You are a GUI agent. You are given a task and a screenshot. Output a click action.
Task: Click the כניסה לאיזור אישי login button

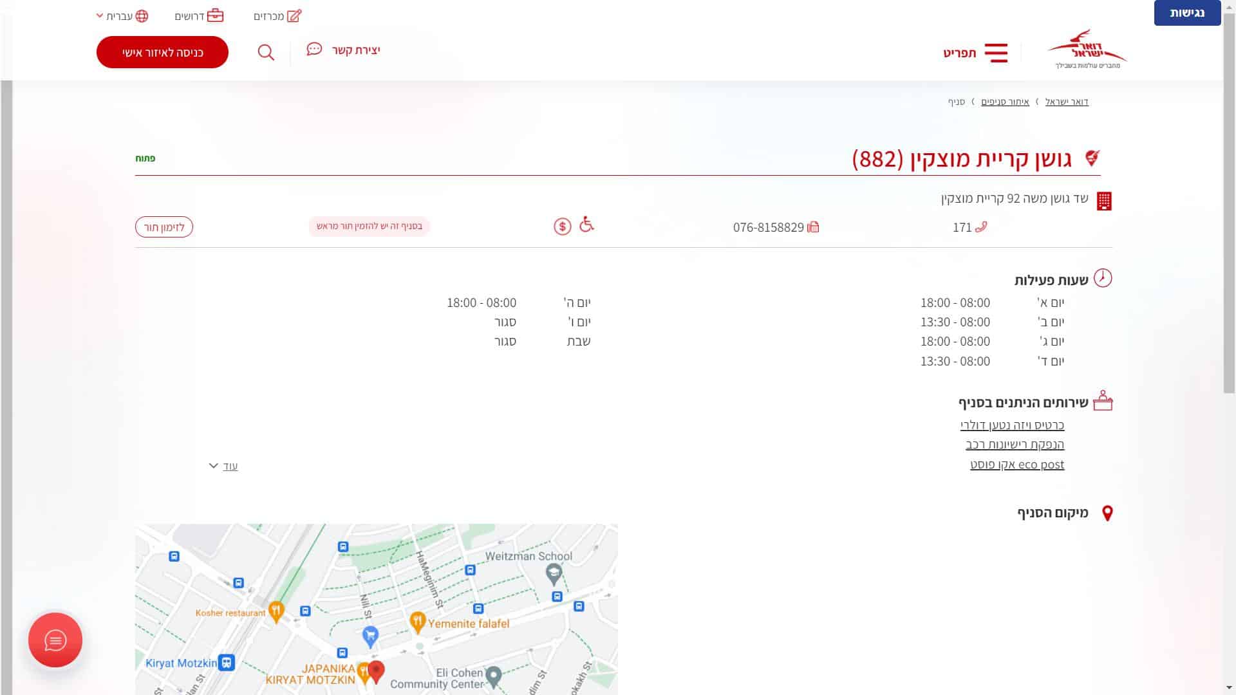(162, 52)
